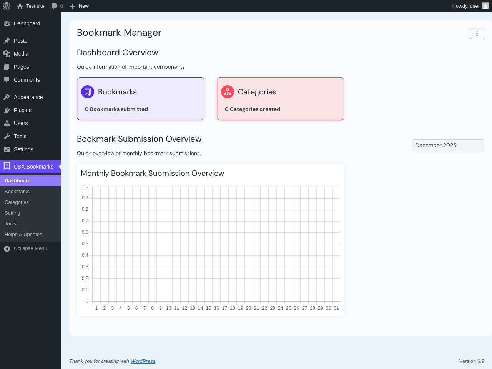Open the Categories submenu item
Screen dimensions: 492x369
point(17,202)
